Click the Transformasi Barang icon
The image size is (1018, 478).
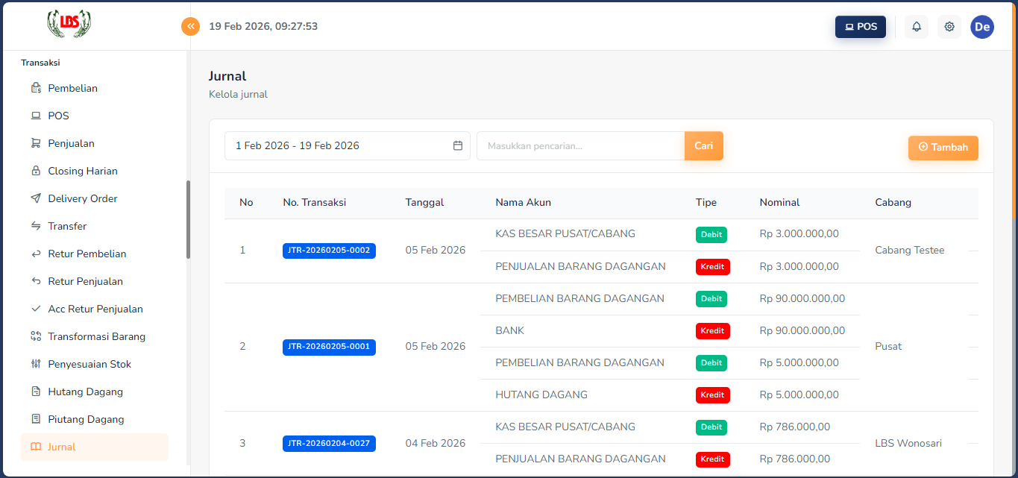tap(36, 336)
